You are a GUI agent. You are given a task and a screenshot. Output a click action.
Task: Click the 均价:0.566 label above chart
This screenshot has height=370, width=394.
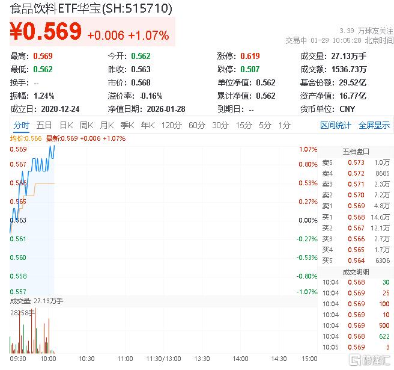pos(26,138)
